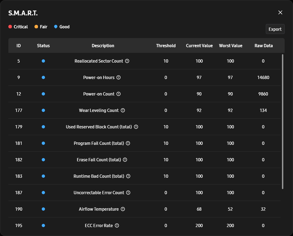Show info icon beside Power-on Hours

[x=118, y=77]
